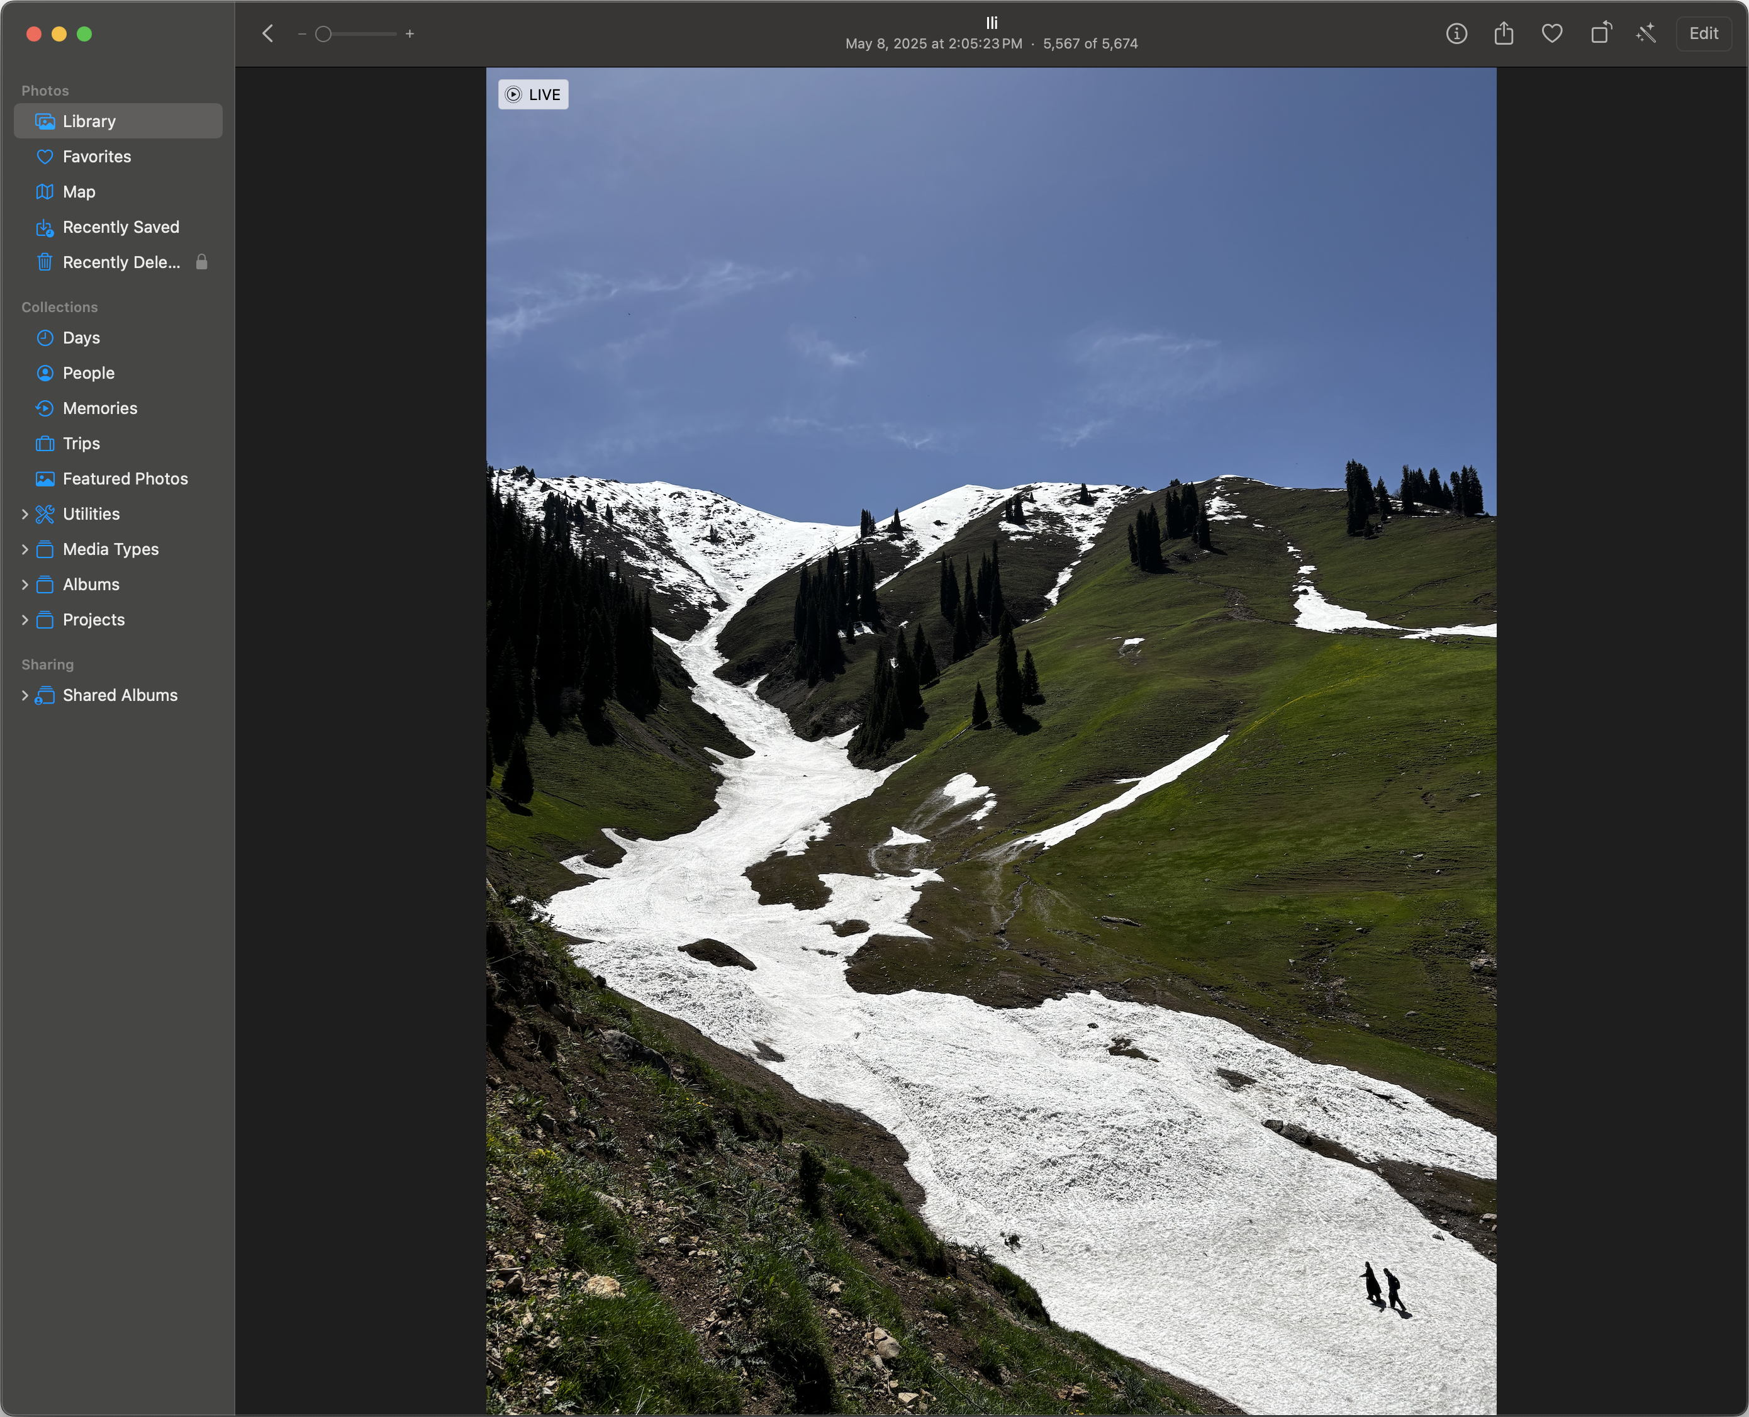Viewport: 1749px width, 1417px height.
Task: Click the Edit button
Action: (x=1703, y=33)
